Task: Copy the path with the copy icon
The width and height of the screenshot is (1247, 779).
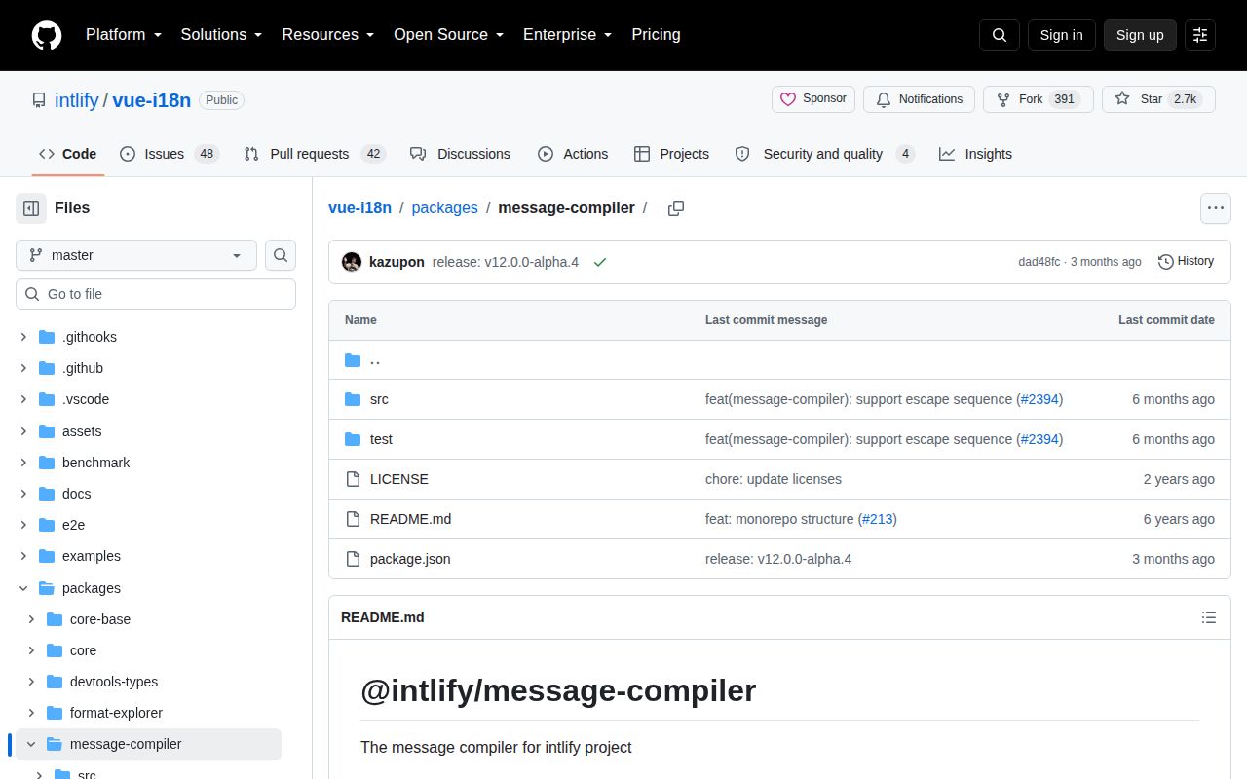Action: point(676,208)
